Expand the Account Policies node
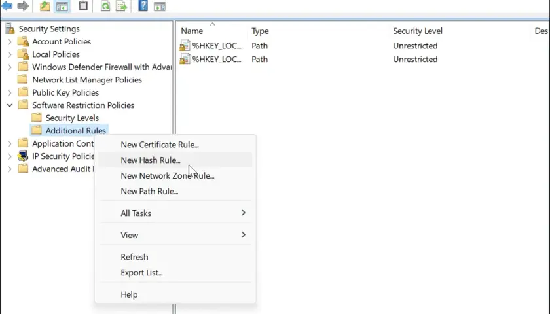 click(x=9, y=42)
